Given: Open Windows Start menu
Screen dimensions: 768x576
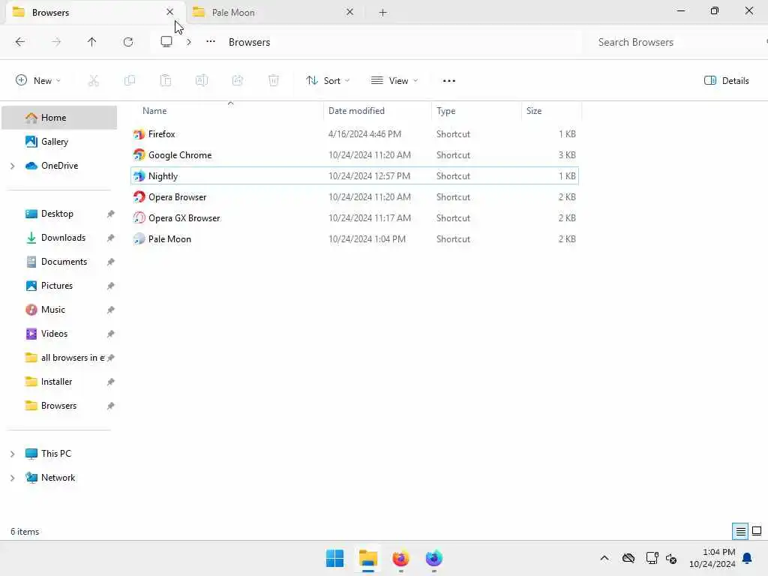Looking at the screenshot, I should click(x=335, y=558).
